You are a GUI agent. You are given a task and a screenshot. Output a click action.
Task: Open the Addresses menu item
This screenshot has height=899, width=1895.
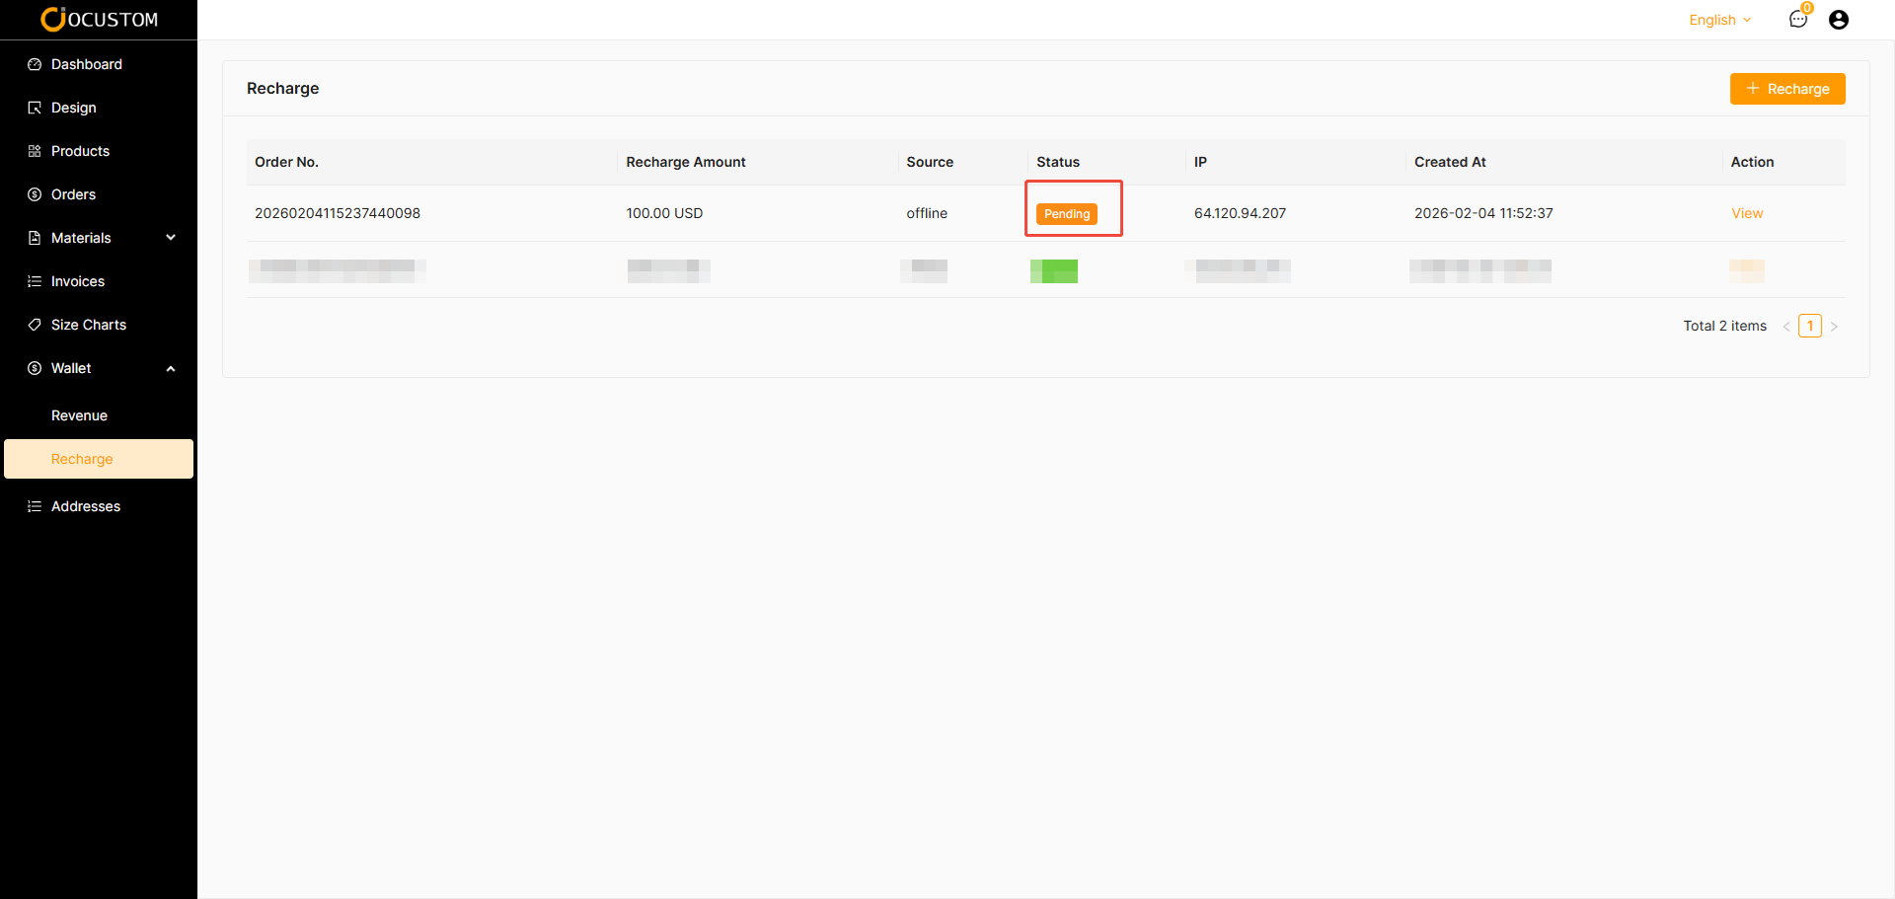pos(86,506)
